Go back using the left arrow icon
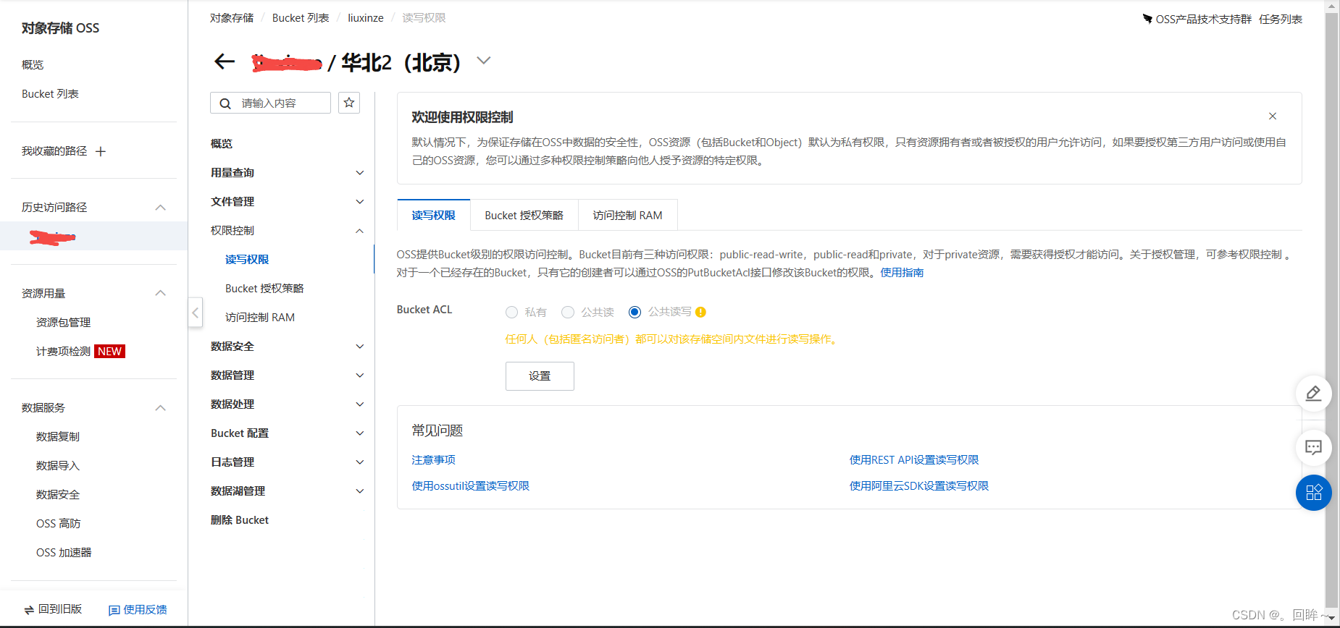Screen dimensions: 1340x628 (x=225, y=61)
